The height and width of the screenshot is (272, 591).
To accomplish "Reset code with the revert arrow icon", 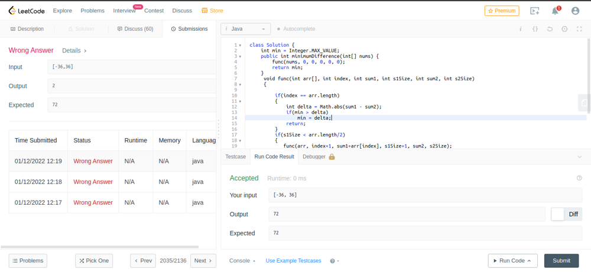I will point(550,29).
